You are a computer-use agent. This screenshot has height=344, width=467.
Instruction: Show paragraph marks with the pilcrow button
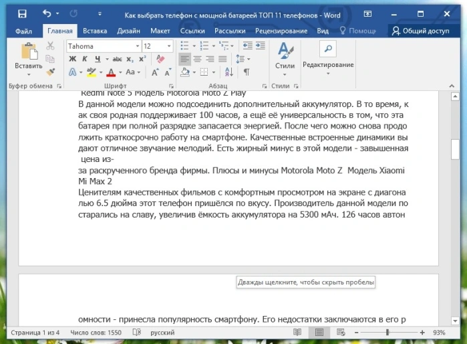coord(247,72)
